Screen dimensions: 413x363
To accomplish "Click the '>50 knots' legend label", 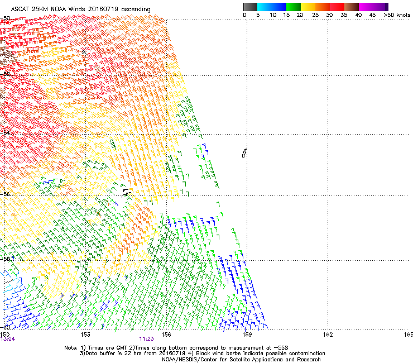I will 397,15.
